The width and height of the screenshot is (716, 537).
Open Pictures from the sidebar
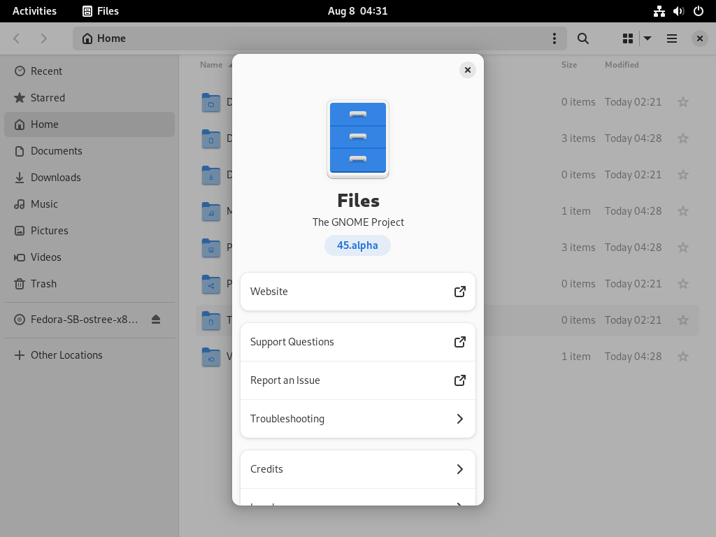(x=89, y=230)
